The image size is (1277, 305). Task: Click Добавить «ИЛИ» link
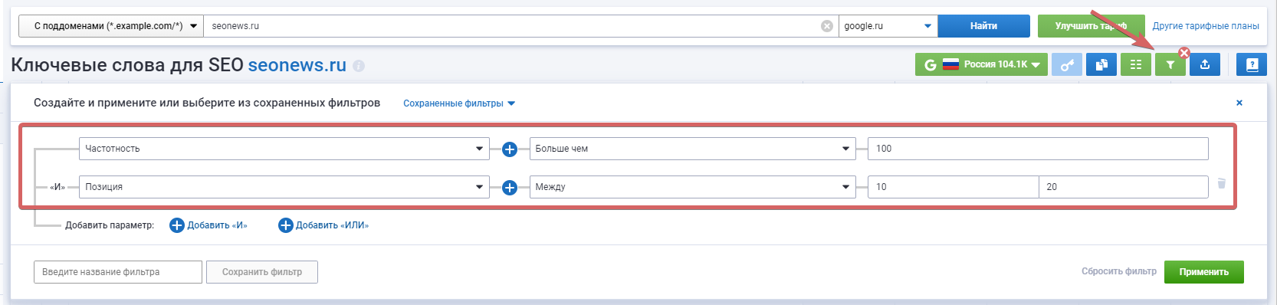pos(323,225)
